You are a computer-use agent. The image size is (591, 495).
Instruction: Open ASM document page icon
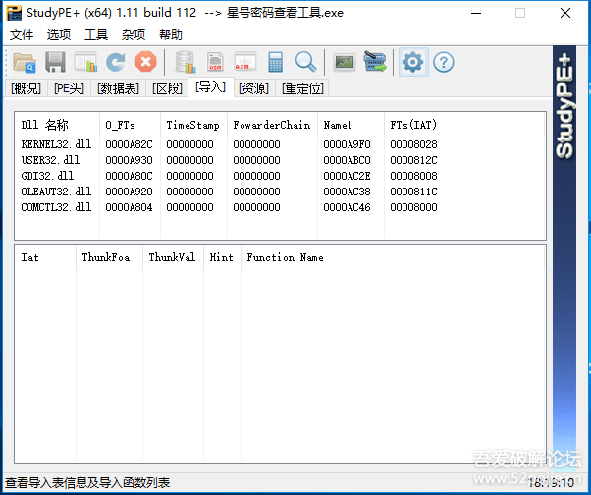point(215,62)
